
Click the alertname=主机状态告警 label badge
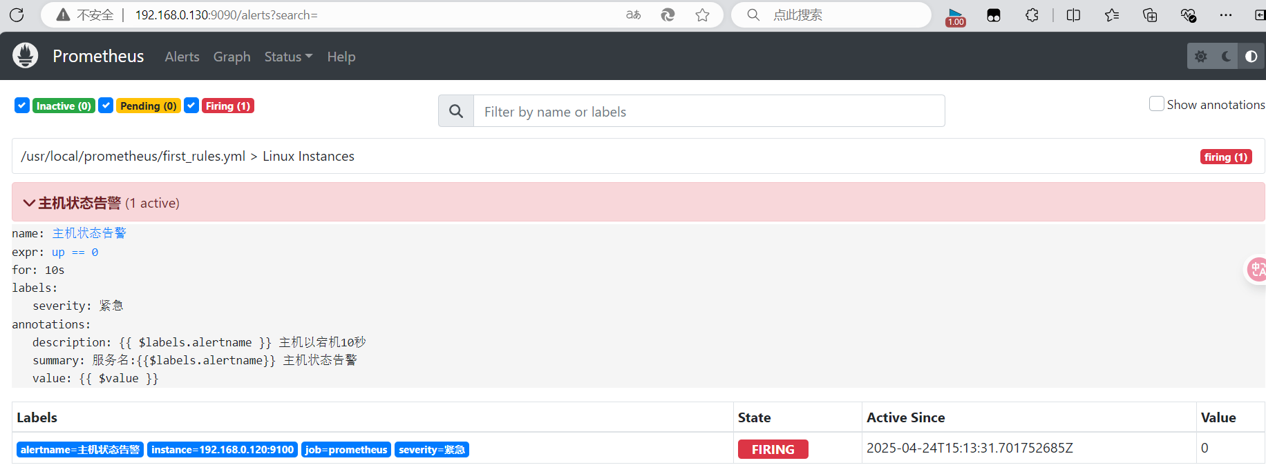[80, 449]
